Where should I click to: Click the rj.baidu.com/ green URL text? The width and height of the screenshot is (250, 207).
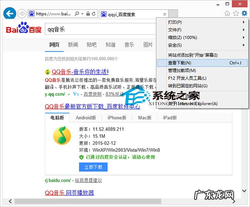click(58, 180)
